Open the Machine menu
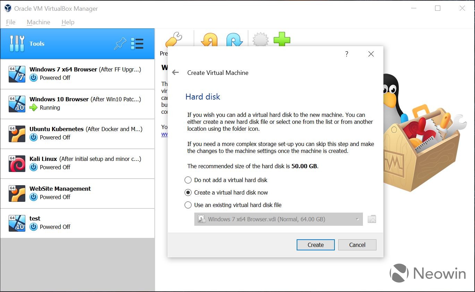The image size is (475, 292). click(38, 22)
